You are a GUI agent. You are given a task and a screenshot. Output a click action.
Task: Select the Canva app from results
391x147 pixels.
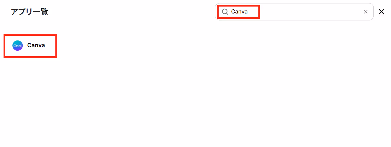click(30, 46)
